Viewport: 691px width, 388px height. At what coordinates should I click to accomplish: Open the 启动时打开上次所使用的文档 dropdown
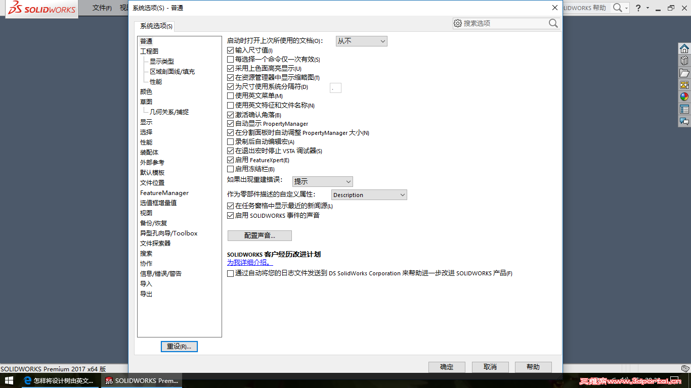pyautogui.click(x=361, y=41)
